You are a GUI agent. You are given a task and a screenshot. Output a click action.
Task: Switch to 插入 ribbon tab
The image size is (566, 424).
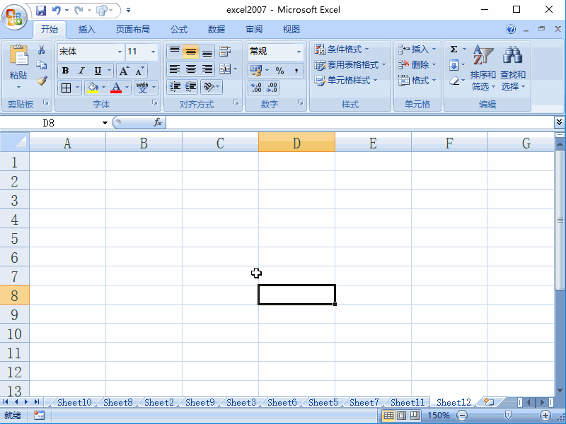[86, 29]
